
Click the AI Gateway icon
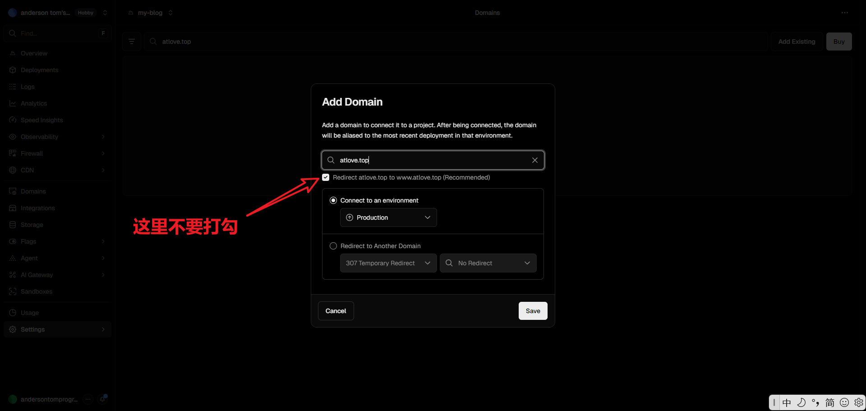click(x=13, y=275)
